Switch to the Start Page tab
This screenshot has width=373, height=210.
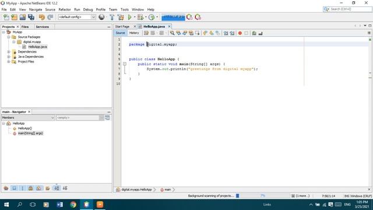122,27
